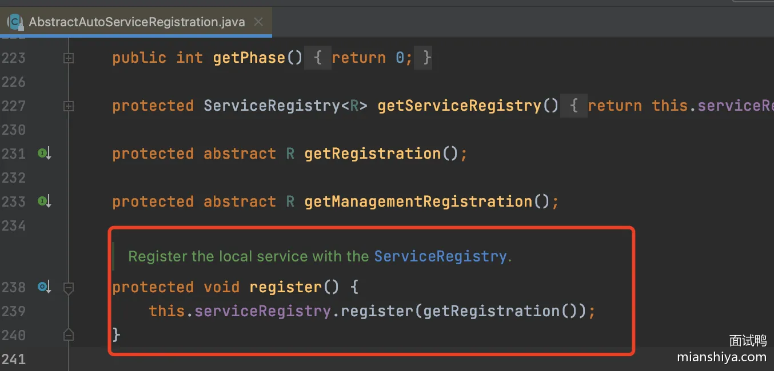Close the AbstractAutoServiceRegistration.java tab
Viewport: 774px width, 371px height.
point(258,22)
